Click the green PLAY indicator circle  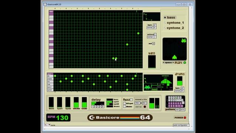pos(185,62)
